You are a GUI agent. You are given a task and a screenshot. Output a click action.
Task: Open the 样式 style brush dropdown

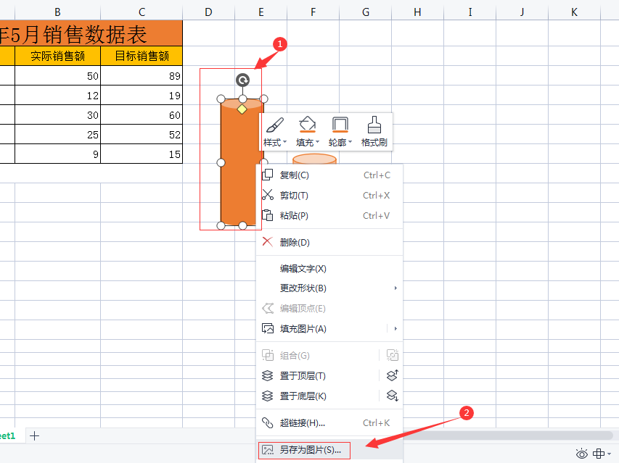(x=275, y=132)
